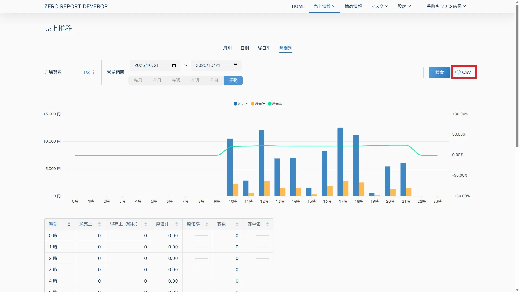Switch to the 曜日別 tab
The image size is (519, 292).
point(264,48)
